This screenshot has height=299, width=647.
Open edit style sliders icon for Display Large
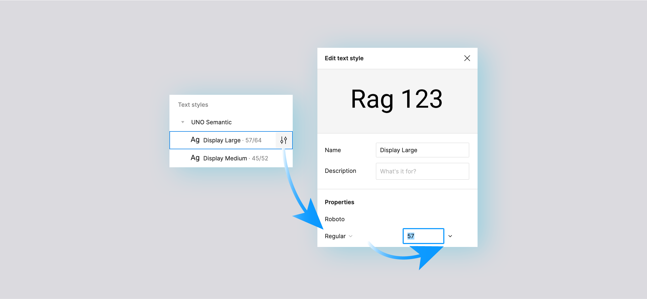click(284, 140)
